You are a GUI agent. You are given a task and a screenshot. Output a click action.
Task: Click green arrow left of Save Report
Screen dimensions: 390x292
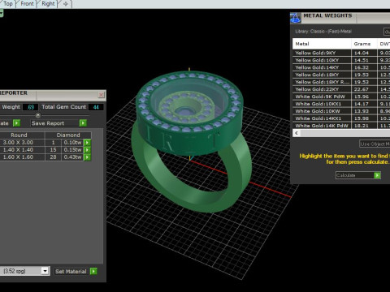[16, 123]
